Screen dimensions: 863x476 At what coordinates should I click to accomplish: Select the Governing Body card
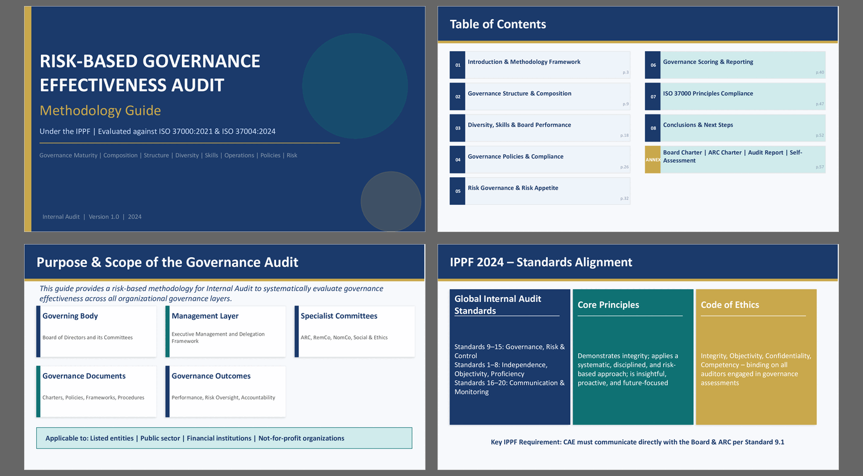pos(96,331)
